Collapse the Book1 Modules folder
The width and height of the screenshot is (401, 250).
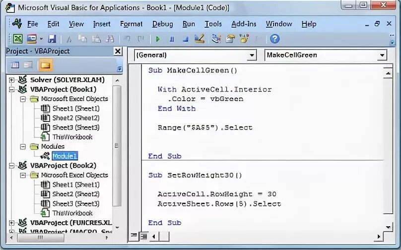coord(23,146)
